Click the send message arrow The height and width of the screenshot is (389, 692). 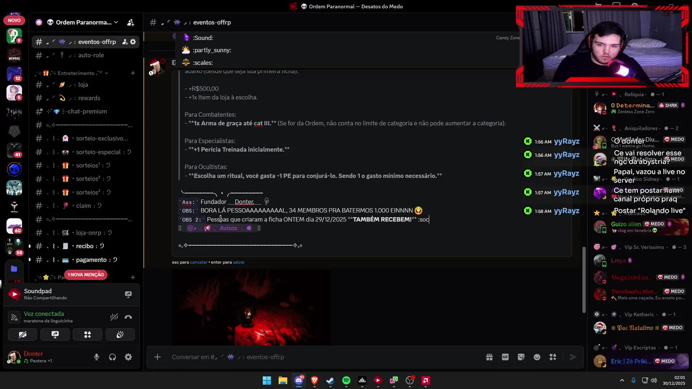(x=573, y=357)
